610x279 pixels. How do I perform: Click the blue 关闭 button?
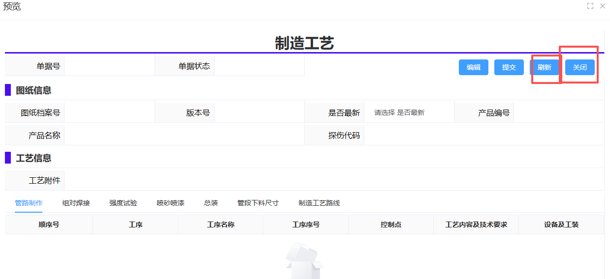(x=579, y=67)
